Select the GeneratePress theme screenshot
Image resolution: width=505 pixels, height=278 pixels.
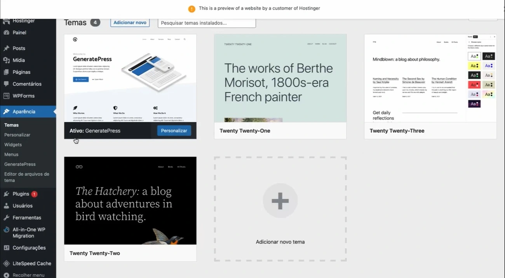coord(130,78)
